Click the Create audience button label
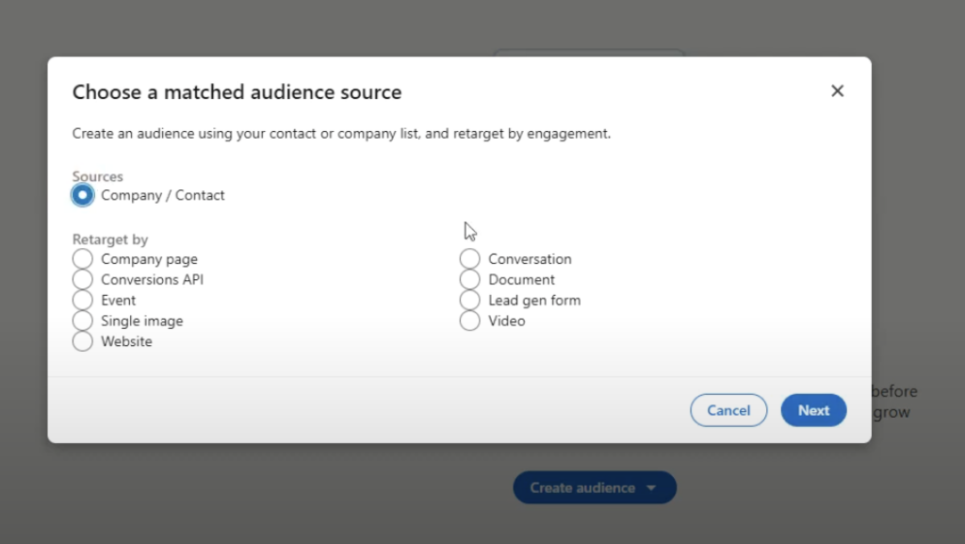 [582, 487]
